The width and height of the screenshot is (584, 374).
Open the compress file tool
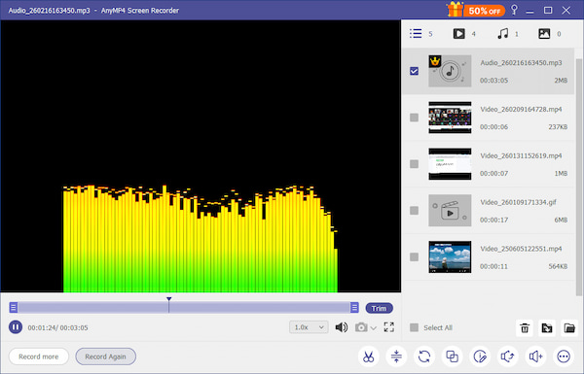tap(396, 357)
